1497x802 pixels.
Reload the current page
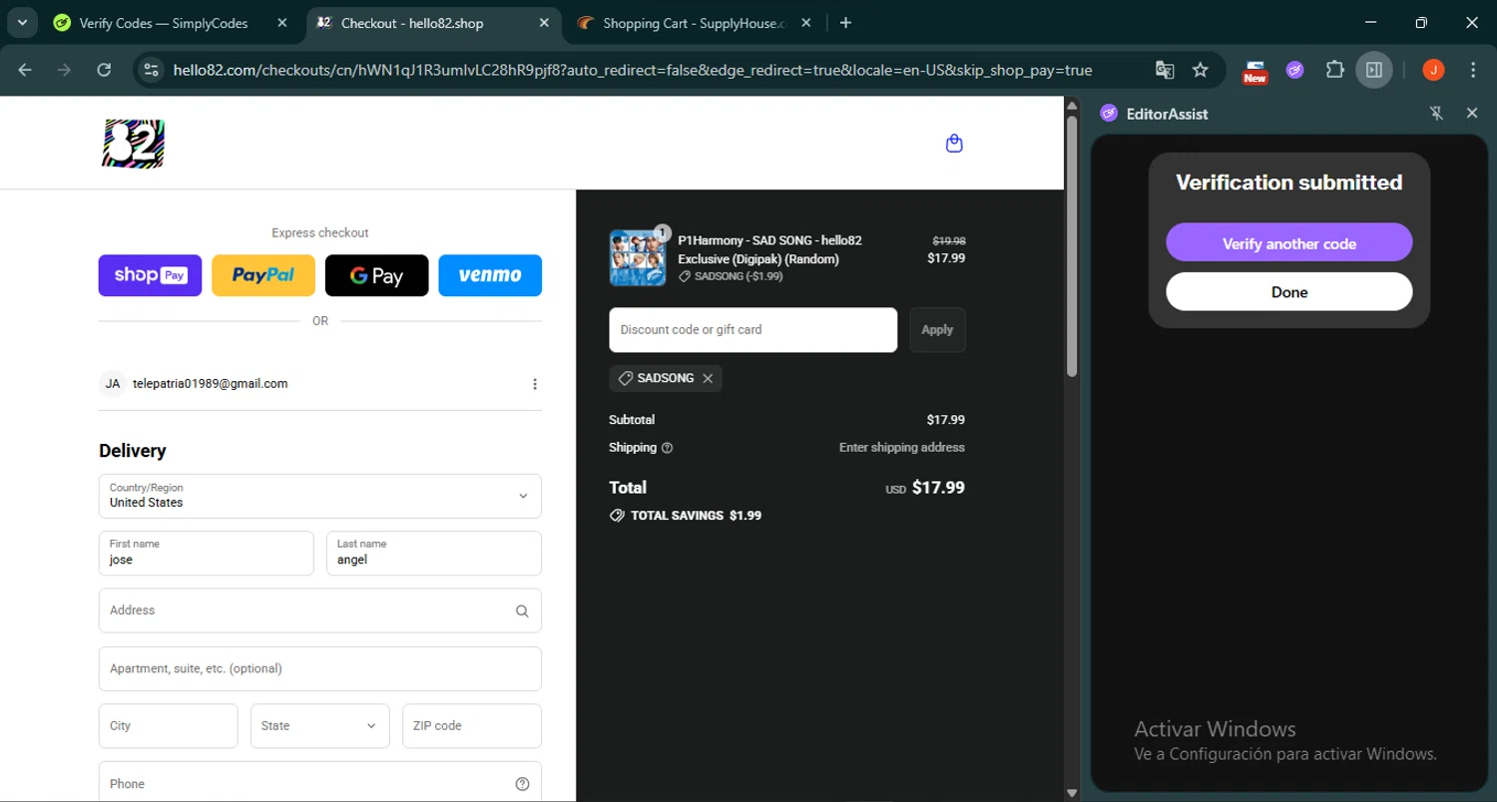[104, 70]
